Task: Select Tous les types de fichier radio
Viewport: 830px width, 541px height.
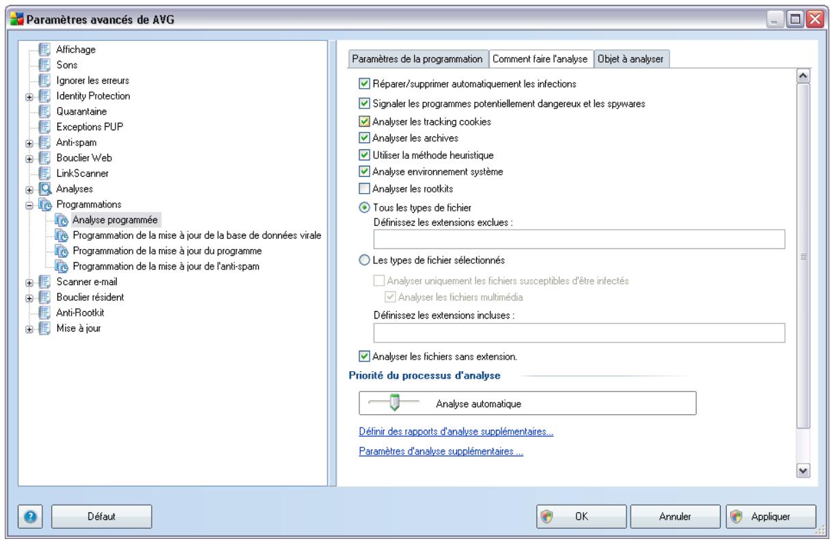Action: pos(364,207)
